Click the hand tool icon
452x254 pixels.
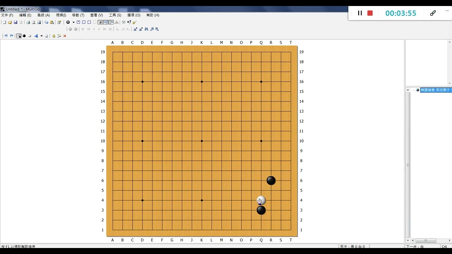coord(54,36)
